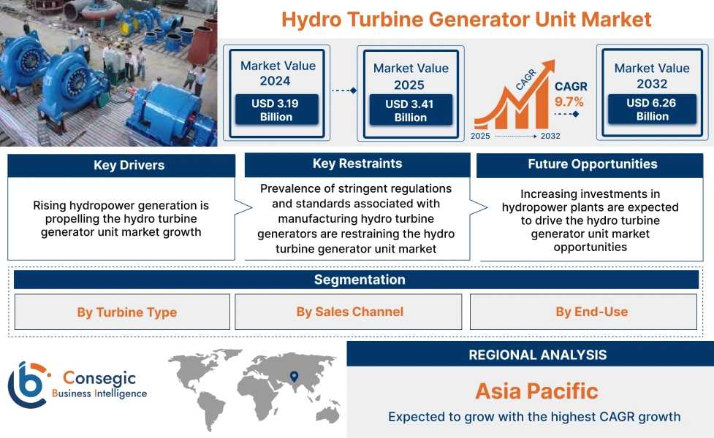Click the Hydro Turbine Generator Unit Market title
The height and width of the screenshot is (438, 714).
click(x=466, y=20)
